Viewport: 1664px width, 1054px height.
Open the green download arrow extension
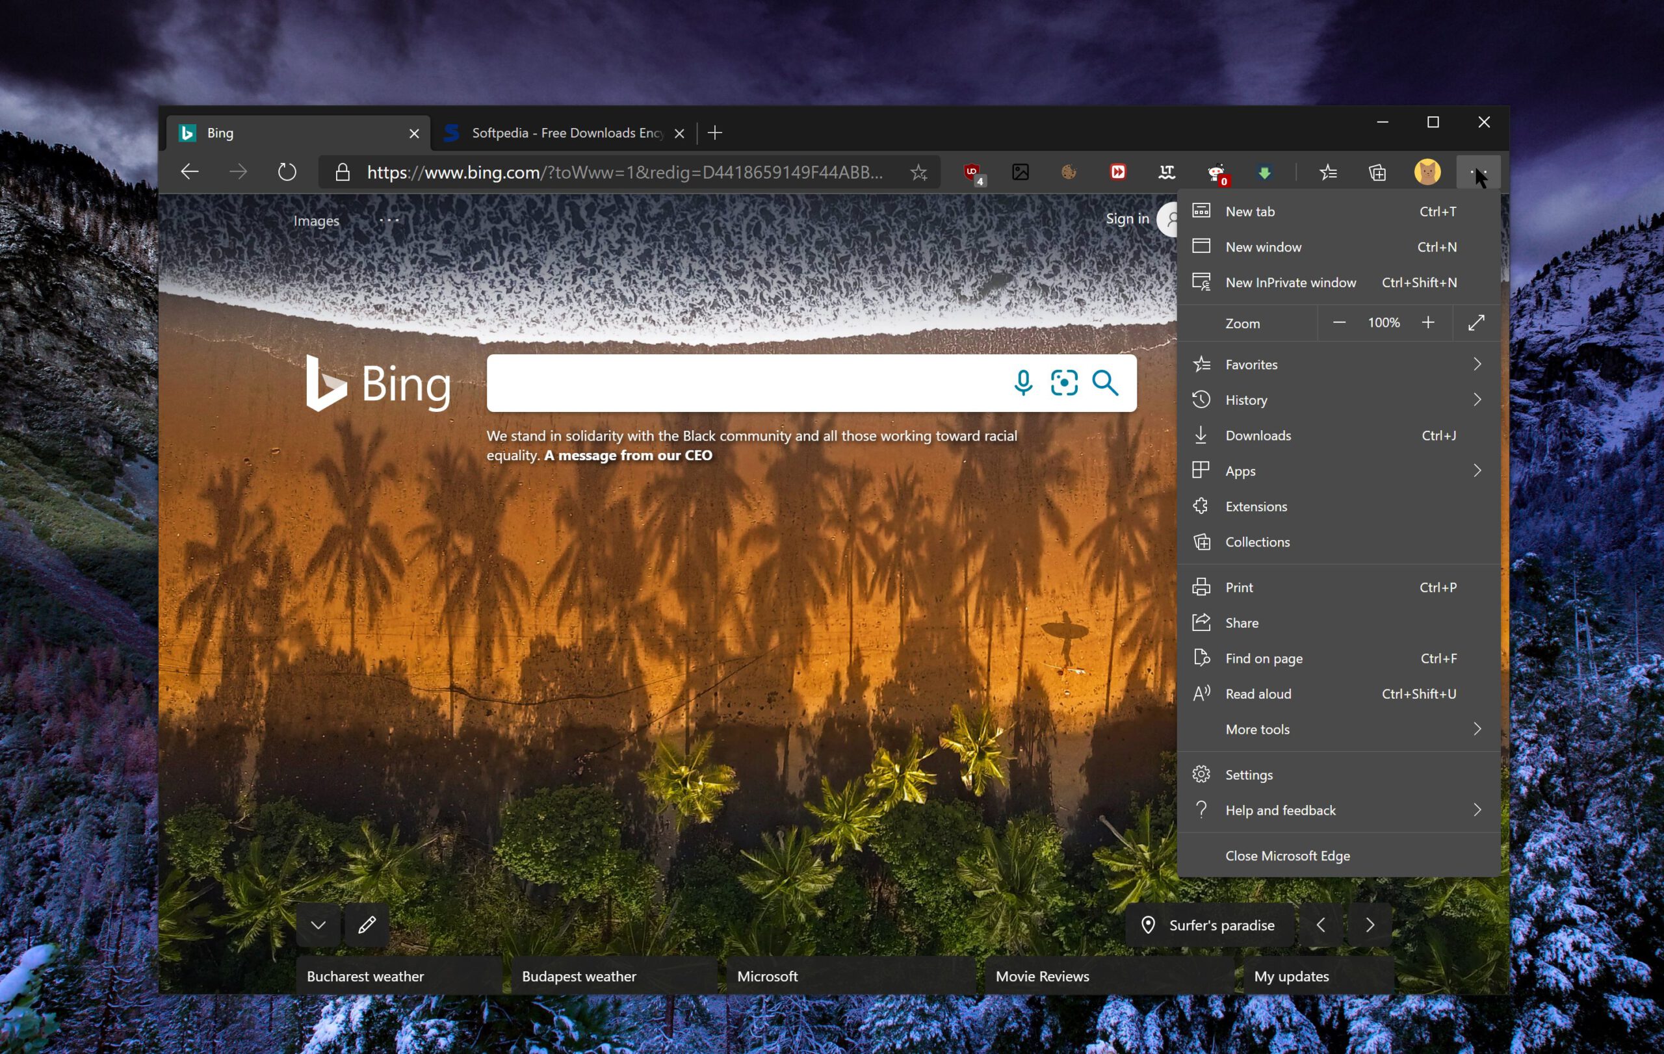coord(1265,173)
